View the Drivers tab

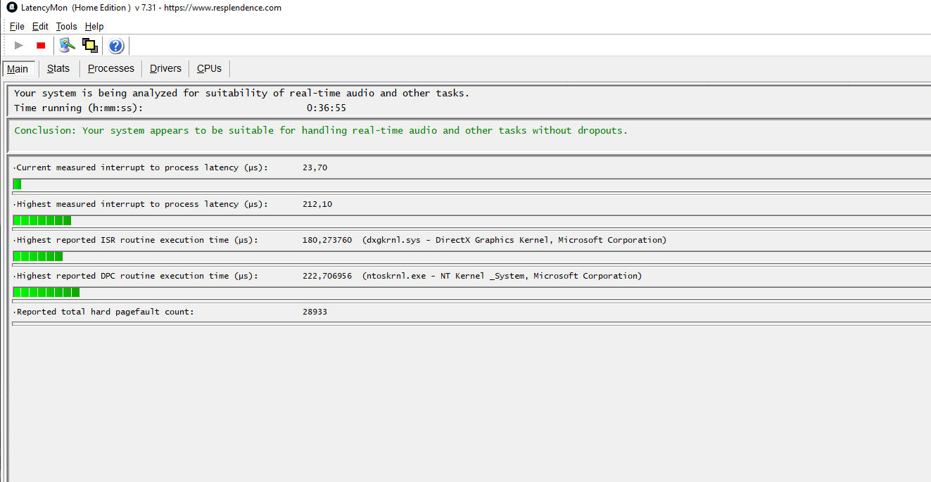pos(165,68)
